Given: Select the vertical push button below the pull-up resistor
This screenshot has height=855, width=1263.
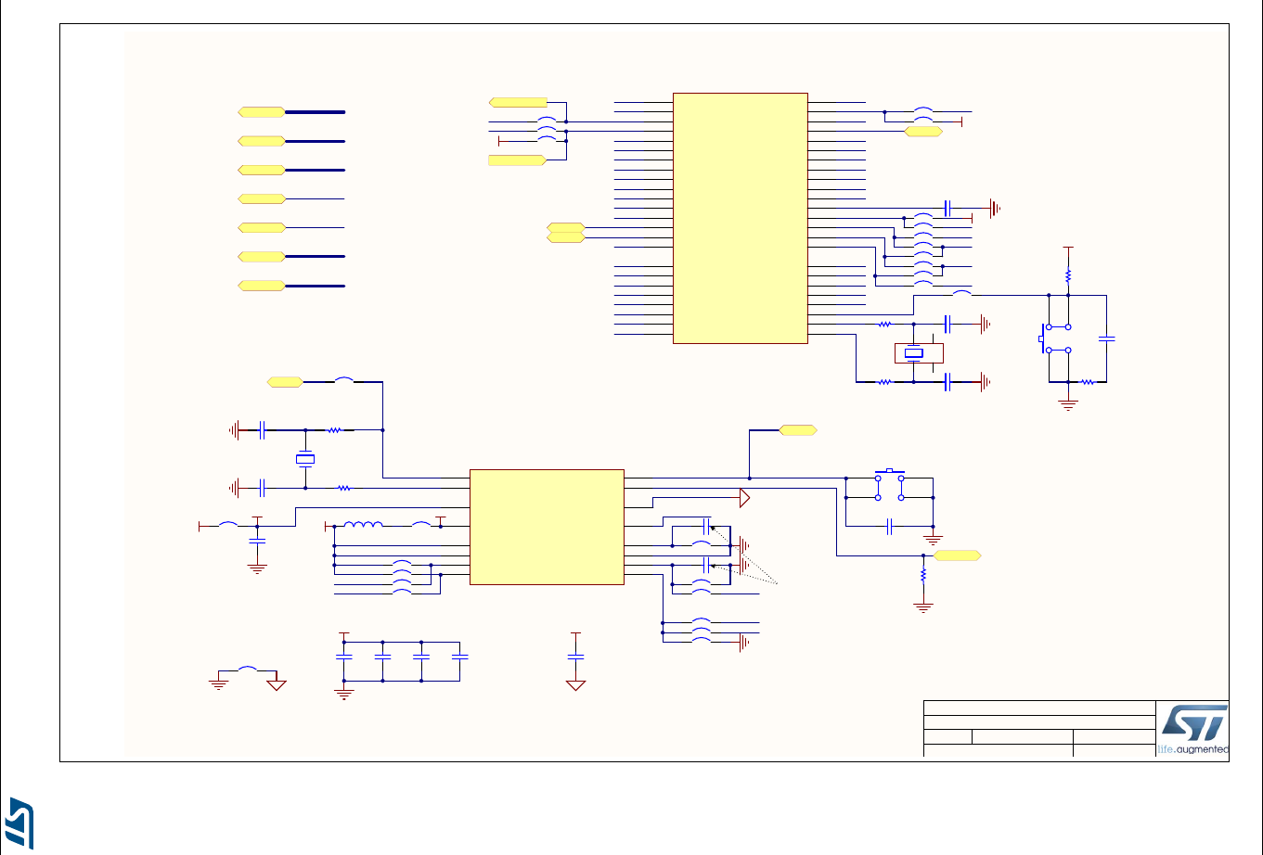Looking at the screenshot, I should point(1056,338).
